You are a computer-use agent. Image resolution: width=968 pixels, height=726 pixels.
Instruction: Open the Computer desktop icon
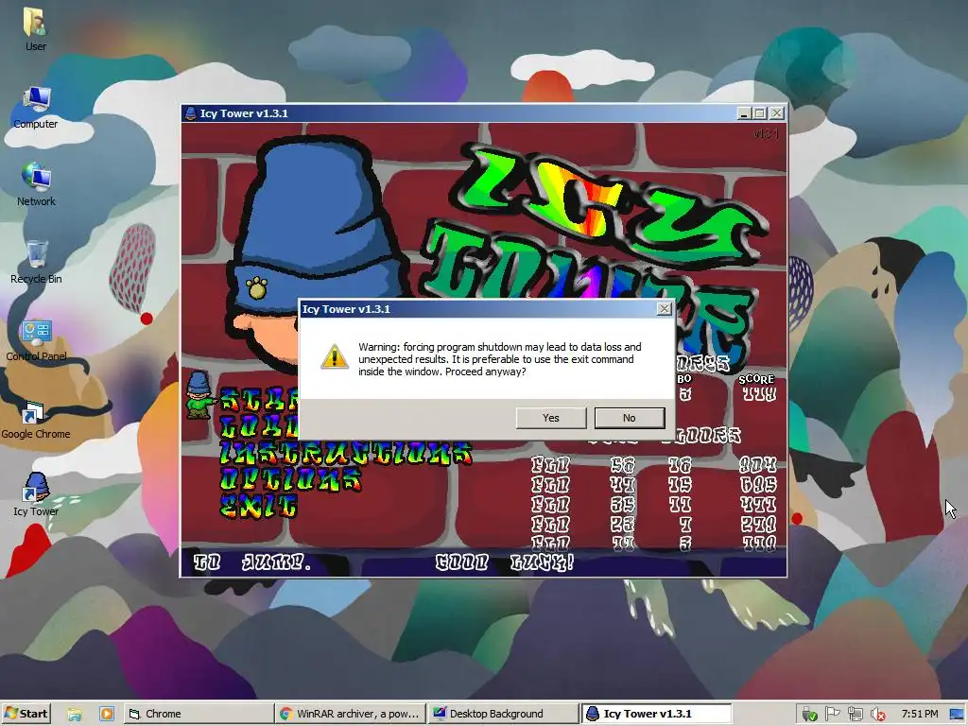coord(36,108)
